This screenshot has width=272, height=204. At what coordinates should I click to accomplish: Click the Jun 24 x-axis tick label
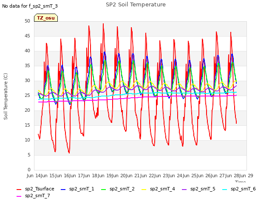pos(176,176)
